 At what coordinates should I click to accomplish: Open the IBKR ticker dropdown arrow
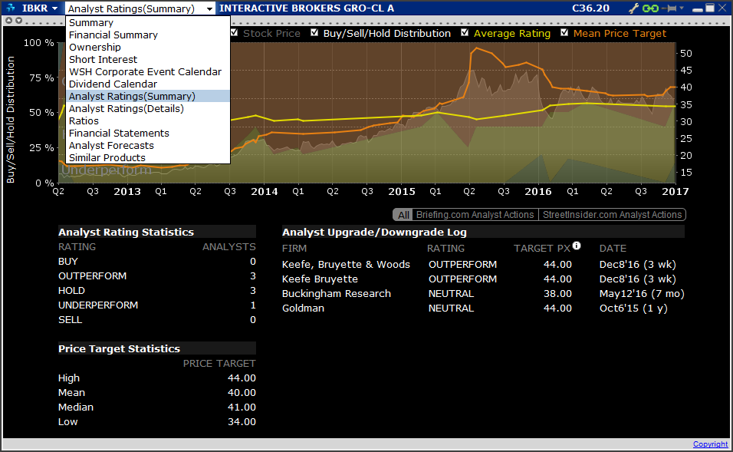coord(53,8)
